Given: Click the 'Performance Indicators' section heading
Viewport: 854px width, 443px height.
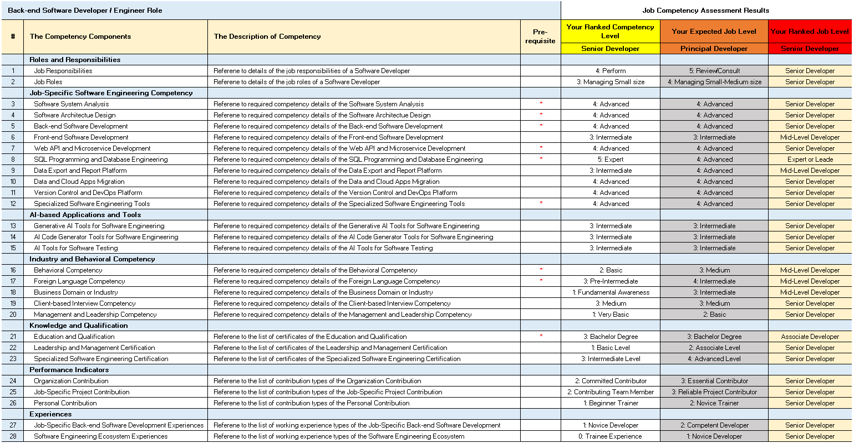Looking at the screenshot, I should coord(69,370).
